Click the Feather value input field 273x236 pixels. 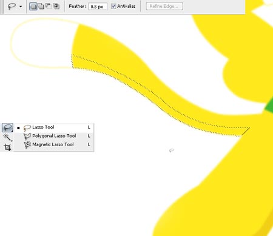coord(98,7)
